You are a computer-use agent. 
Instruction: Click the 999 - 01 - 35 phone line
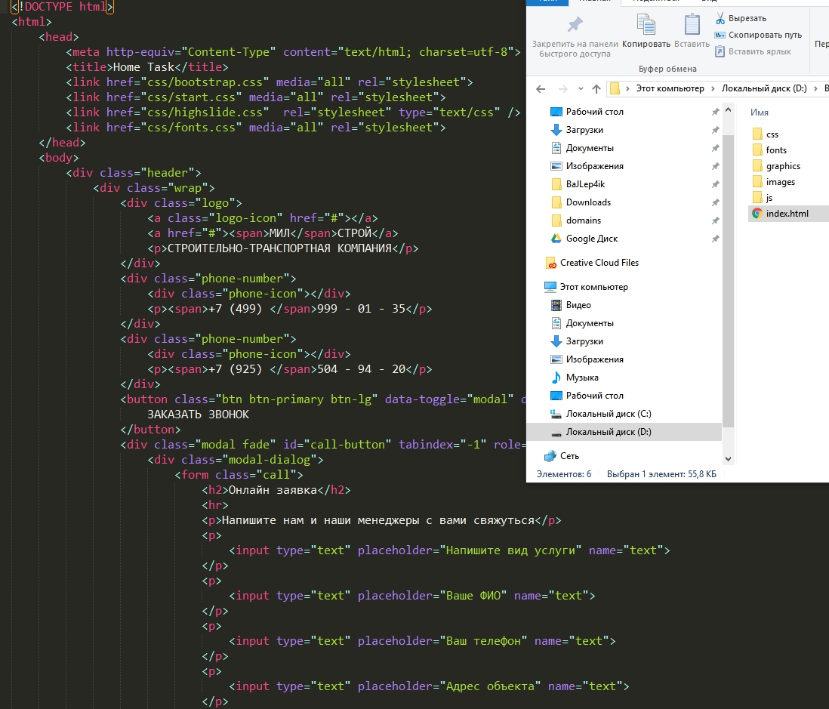point(290,309)
